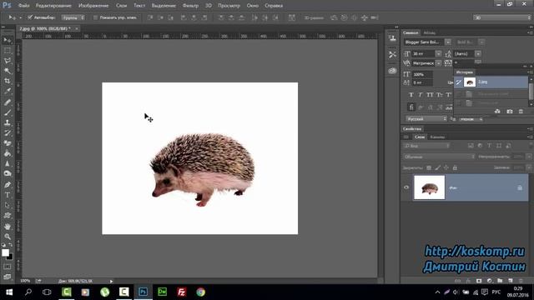Select the Brush tool
The image size is (534, 300).
[8, 112]
